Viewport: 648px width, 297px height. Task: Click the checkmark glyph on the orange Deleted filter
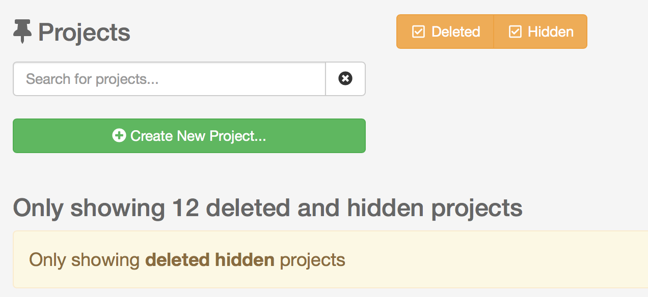coord(418,32)
